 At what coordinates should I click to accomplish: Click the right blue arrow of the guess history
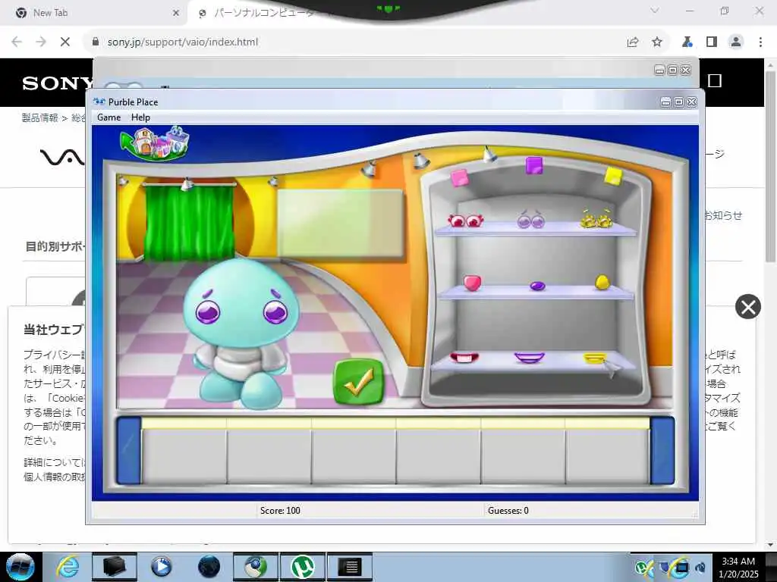pyautogui.click(x=662, y=451)
